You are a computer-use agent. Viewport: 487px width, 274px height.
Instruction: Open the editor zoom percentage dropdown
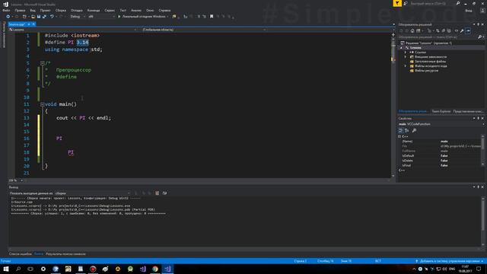[15, 180]
